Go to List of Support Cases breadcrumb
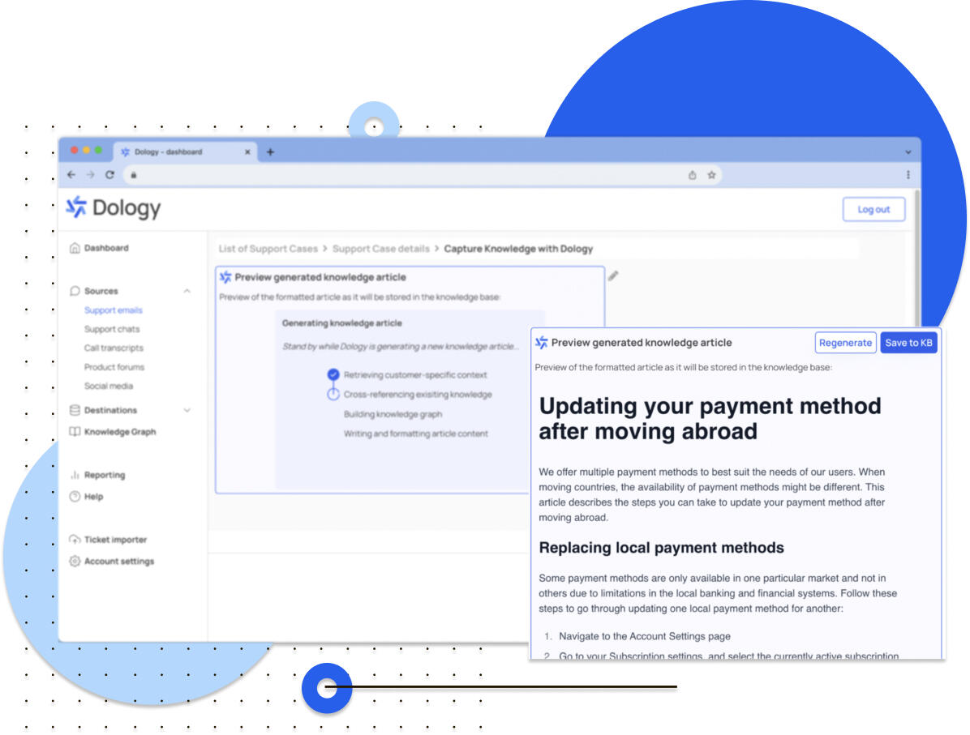Image resolution: width=970 pixels, height=735 pixels. (x=268, y=249)
